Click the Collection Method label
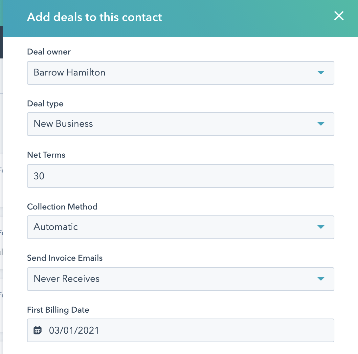Screen dimensions: 358x354 [x=62, y=207]
